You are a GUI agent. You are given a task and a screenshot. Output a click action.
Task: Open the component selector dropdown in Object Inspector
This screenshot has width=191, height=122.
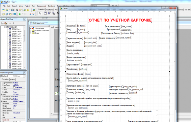24,76
